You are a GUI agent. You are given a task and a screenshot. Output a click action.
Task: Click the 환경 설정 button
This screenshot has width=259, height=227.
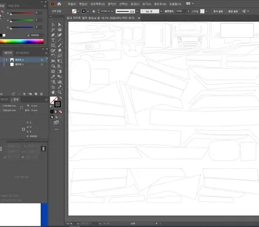[233, 11]
